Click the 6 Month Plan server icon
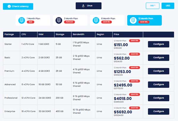 point(96,20)
